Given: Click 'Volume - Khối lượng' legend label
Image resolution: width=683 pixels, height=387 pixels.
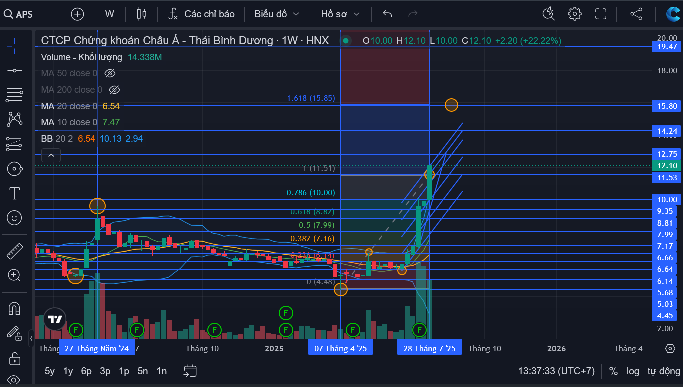Looking at the screenshot, I should [x=82, y=57].
